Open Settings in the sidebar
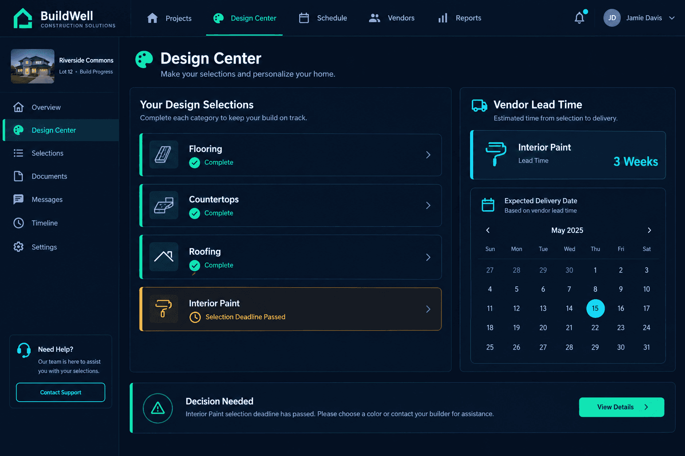The image size is (685, 456). point(61,247)
